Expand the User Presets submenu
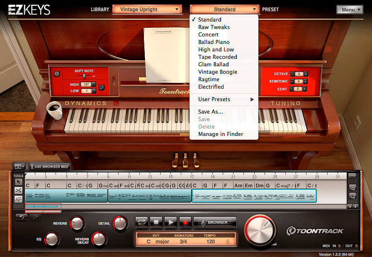The image size is (372, 257). point(224,99)
